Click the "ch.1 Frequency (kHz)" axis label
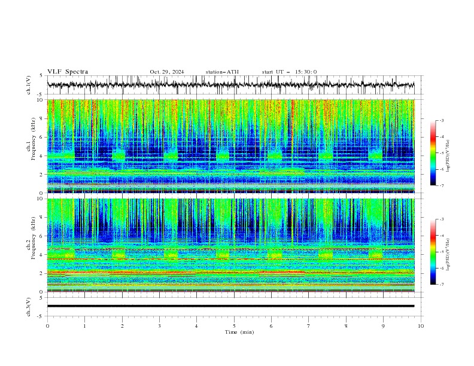 pos(31,138)
